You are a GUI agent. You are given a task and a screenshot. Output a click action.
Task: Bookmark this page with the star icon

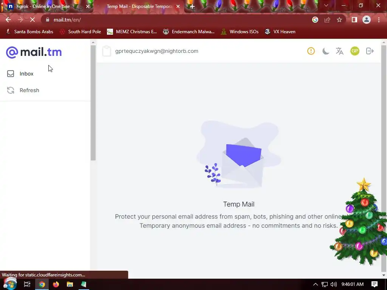(x=339, y=20)
